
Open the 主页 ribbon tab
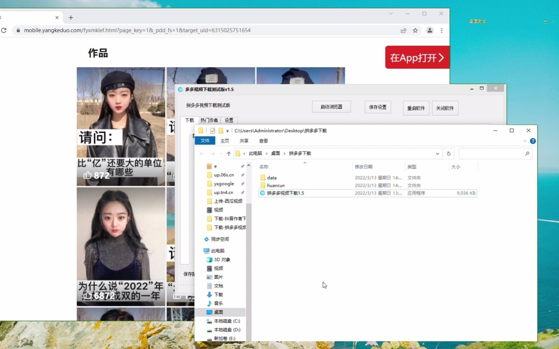click(225, 141)
